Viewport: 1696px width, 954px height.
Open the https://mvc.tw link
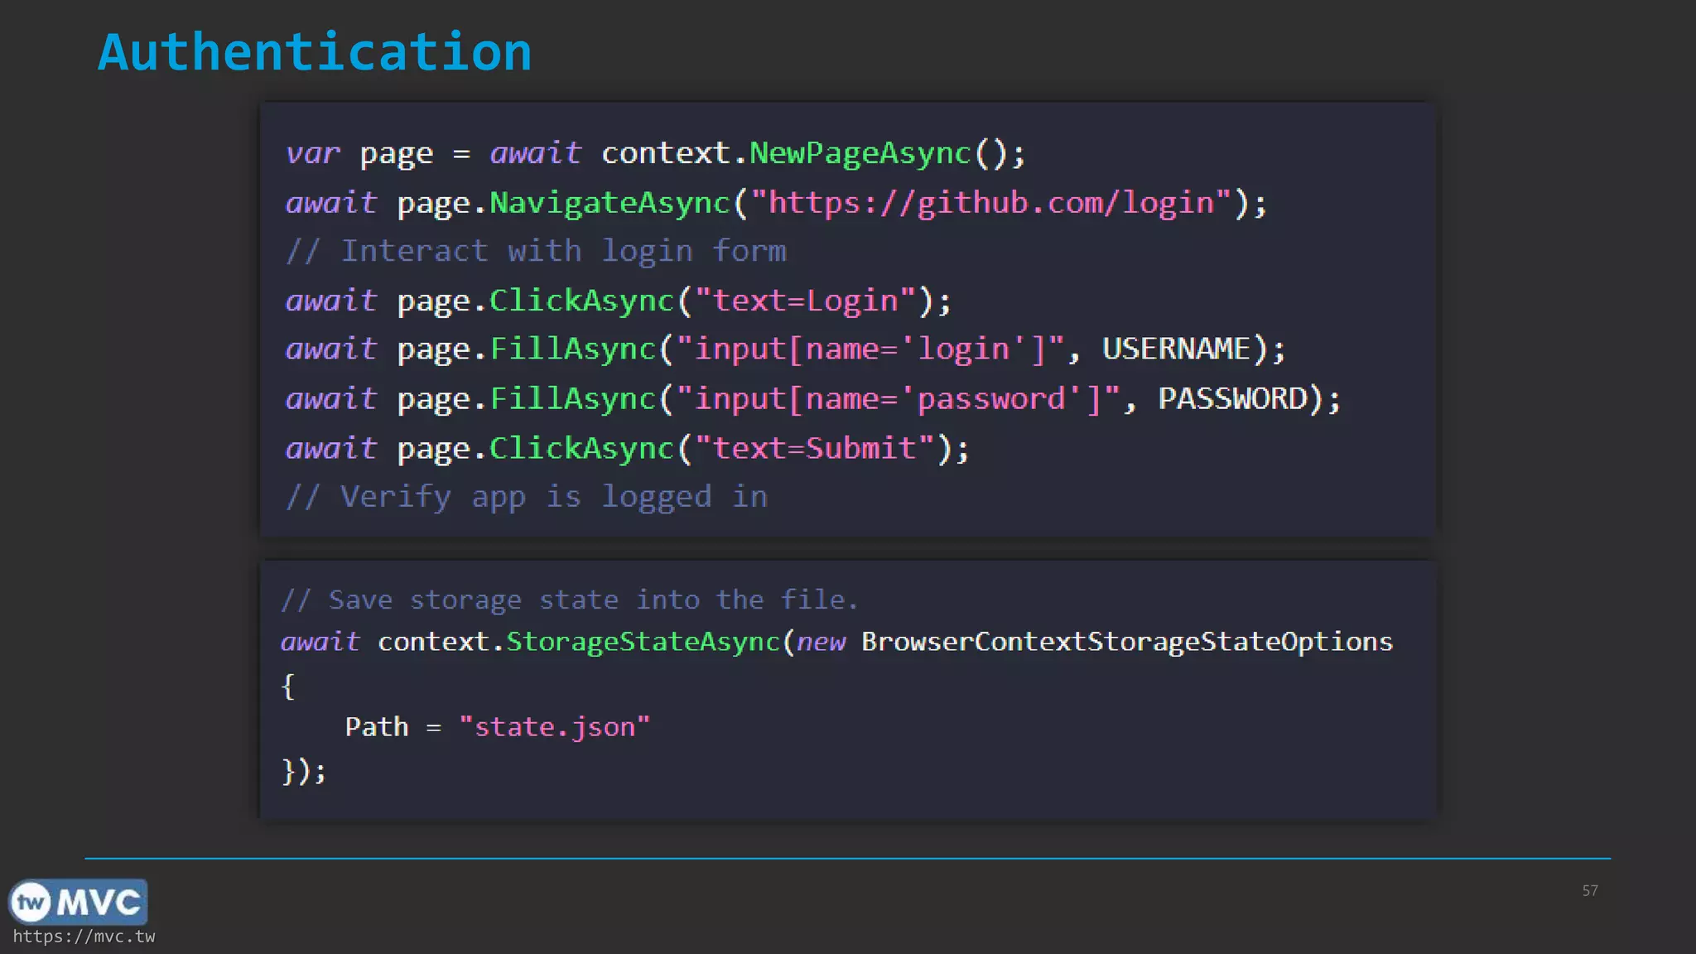click(84, 937)
